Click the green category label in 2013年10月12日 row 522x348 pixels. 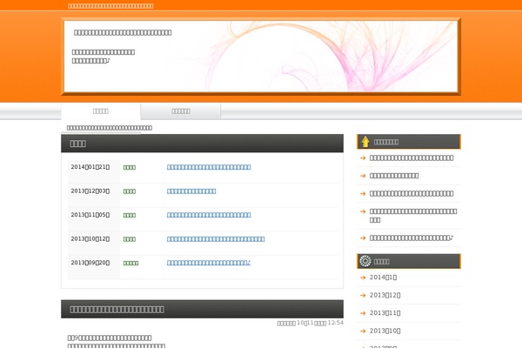130,239
